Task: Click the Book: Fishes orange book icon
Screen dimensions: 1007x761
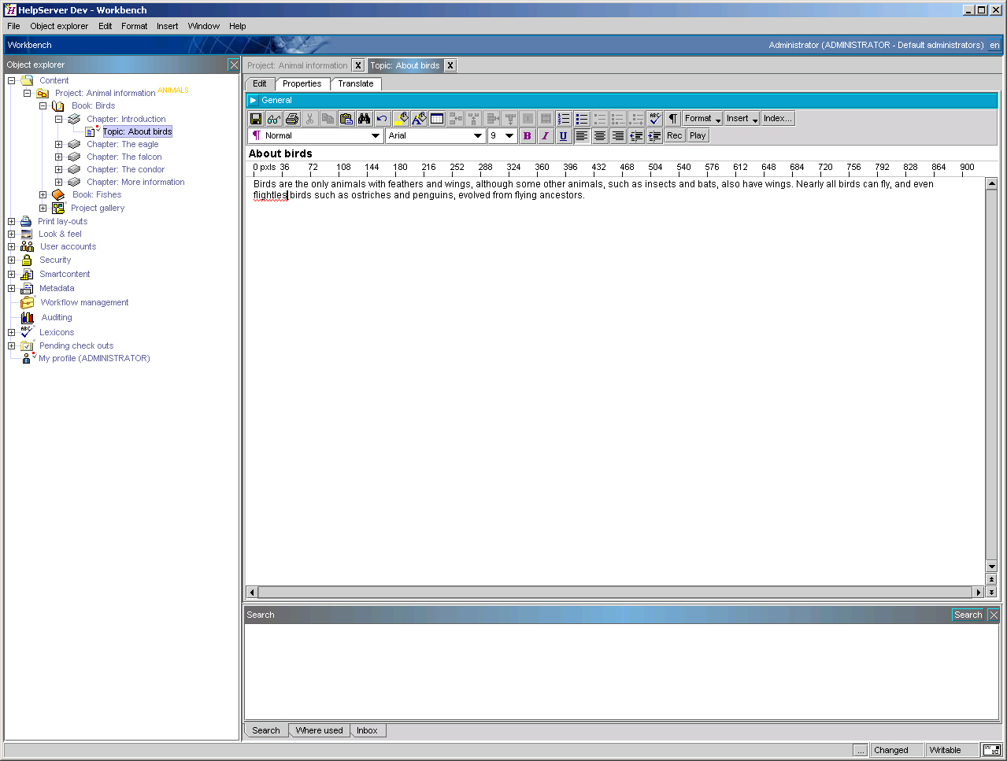Action: [58, 194]
